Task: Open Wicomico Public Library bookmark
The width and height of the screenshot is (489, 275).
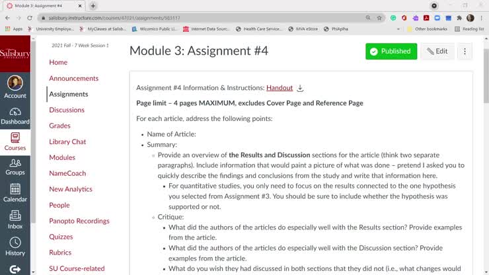Action: (155, 29)
